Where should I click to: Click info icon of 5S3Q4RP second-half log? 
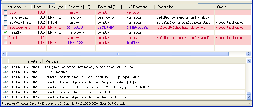point(5,87)
